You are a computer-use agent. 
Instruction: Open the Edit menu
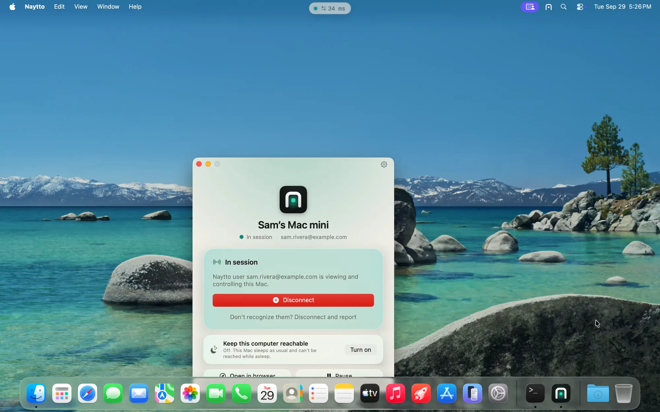59,7
